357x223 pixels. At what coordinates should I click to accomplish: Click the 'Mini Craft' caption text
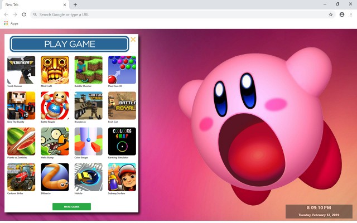tap(46, 86)
